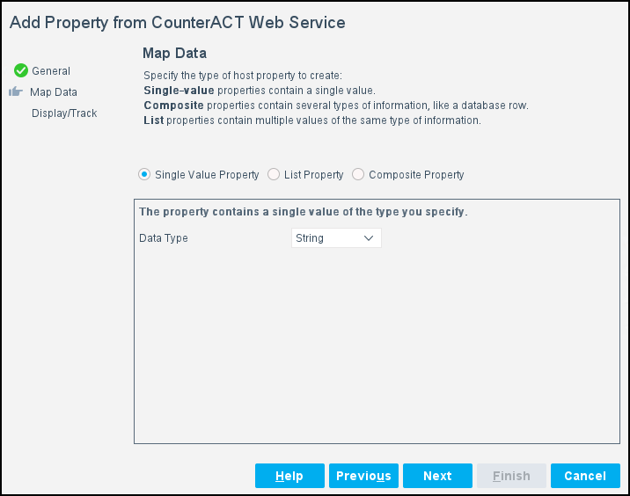The height and width of the screenshot is (496, 630).
Task: Click the Map Data section heading
Action: click(x=174, y=54)
